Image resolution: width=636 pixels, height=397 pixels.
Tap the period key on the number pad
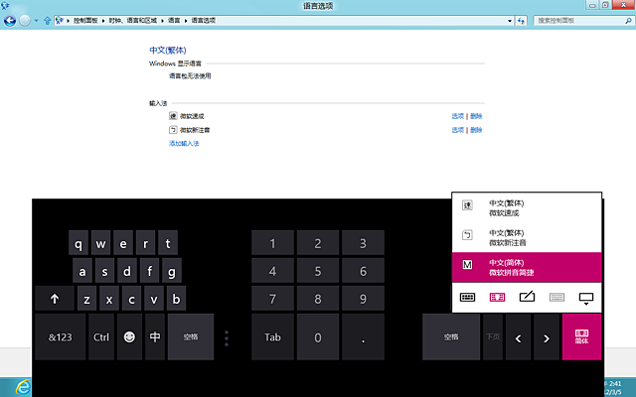click(363, 336)
